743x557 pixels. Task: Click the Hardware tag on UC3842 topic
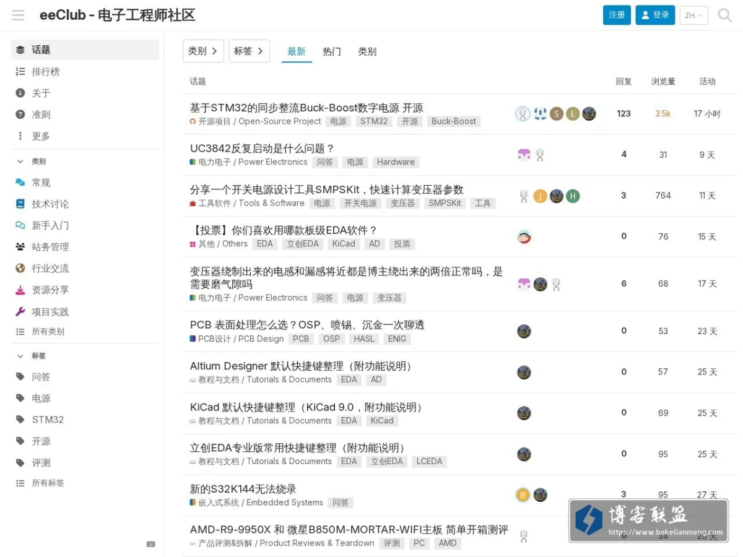coord(396,162)
